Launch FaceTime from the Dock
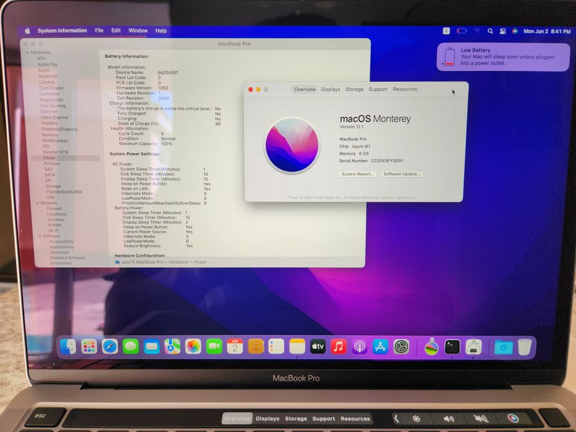Viewport: 576px width, 432px height. [214, 346]
